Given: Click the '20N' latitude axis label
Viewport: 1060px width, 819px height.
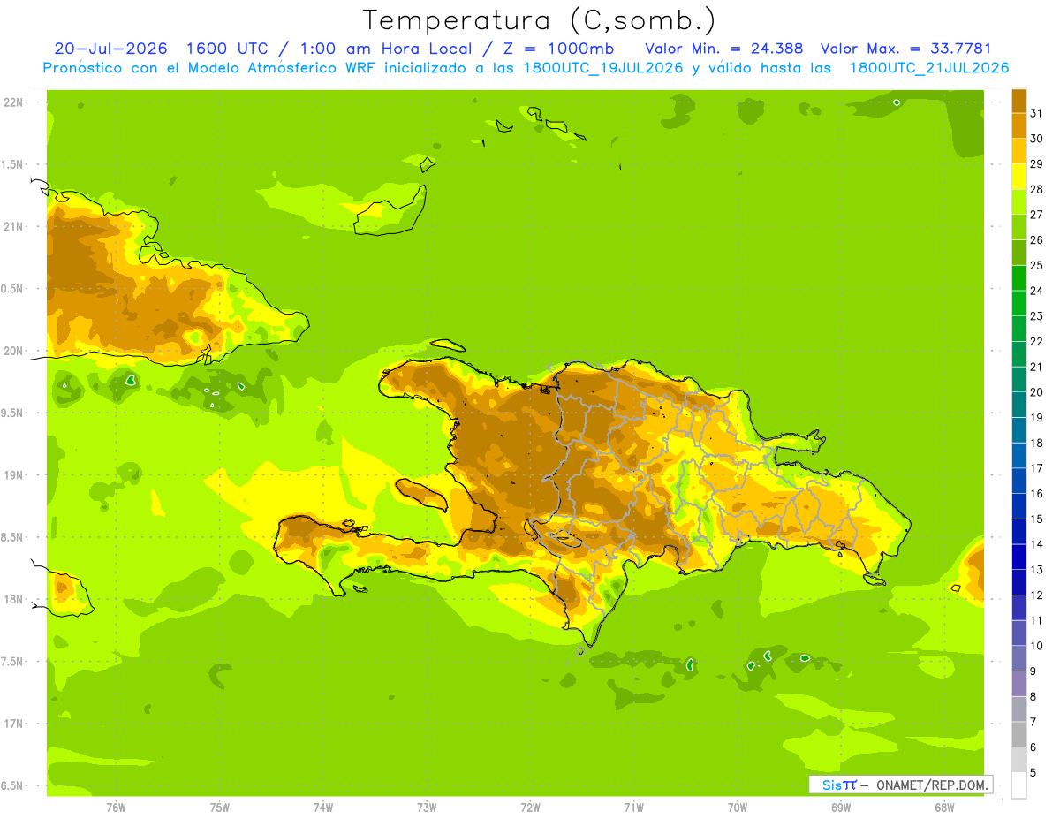Looking at the screenshot, I should coord(14,351).
